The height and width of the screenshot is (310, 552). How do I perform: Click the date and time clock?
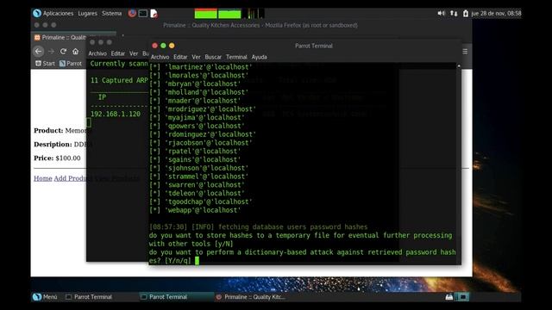[x=496, y=14]
